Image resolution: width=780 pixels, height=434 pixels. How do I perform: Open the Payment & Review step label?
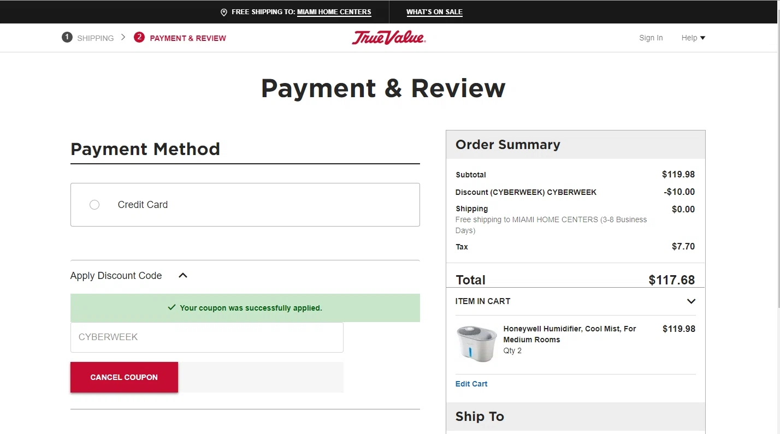188,38
